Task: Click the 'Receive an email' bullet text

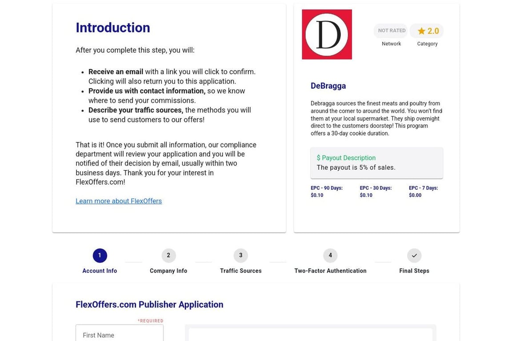Action: (116, 72)
